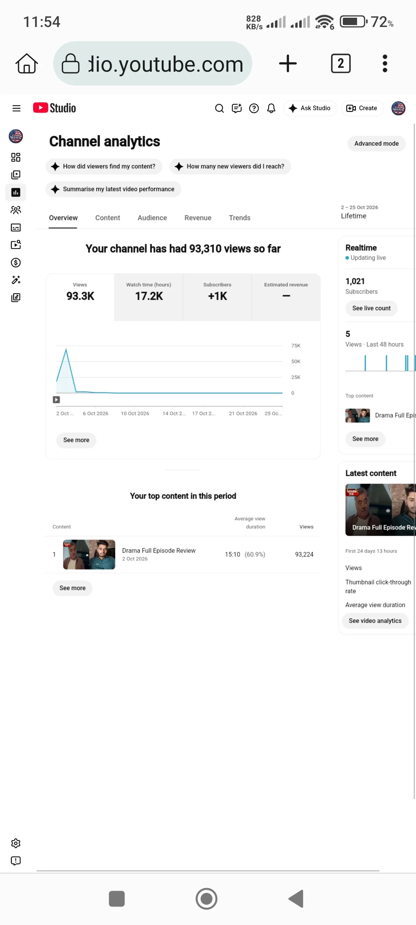The image size is (416, 925).
Task: Open the hamburger navigation menu
Action: 16,108
